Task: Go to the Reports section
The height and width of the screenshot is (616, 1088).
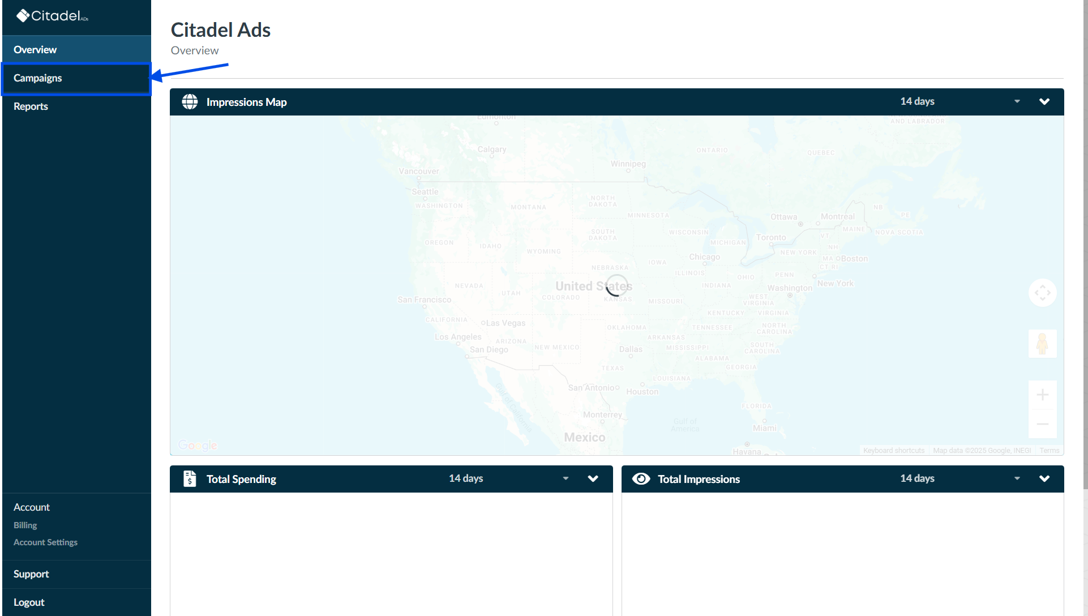Action: click(31, 106)
